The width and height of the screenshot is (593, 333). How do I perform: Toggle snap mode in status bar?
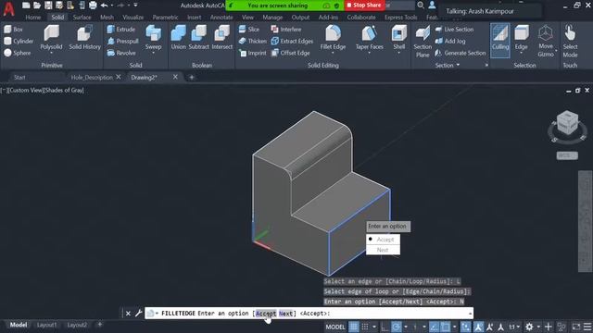point(365,327)
